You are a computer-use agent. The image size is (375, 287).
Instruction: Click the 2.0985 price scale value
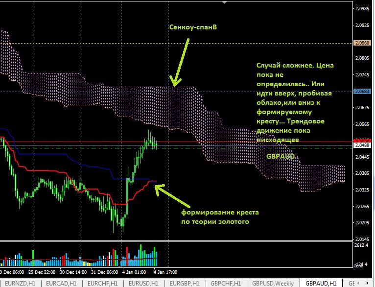pos(362,9)
